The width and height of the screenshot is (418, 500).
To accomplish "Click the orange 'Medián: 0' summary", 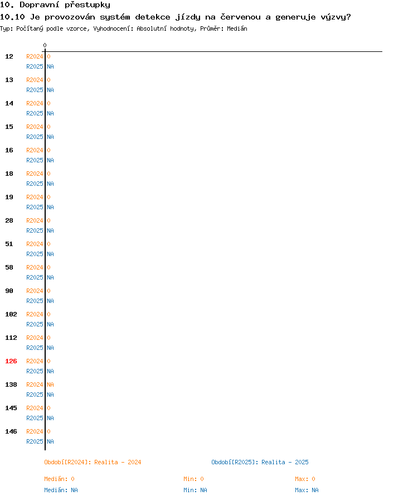I will coord(59,479).
